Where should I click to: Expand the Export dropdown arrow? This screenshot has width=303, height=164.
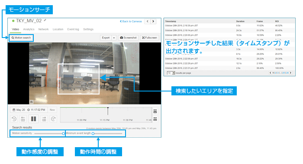tap(114, 38)
